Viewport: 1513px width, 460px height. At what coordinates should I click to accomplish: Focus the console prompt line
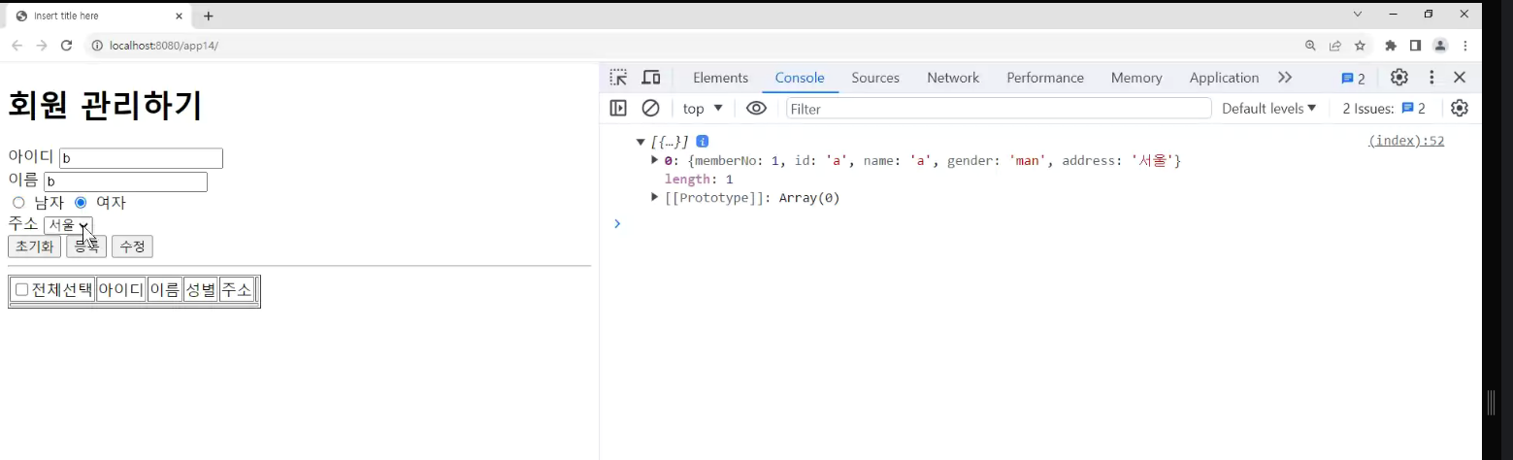1038,224
